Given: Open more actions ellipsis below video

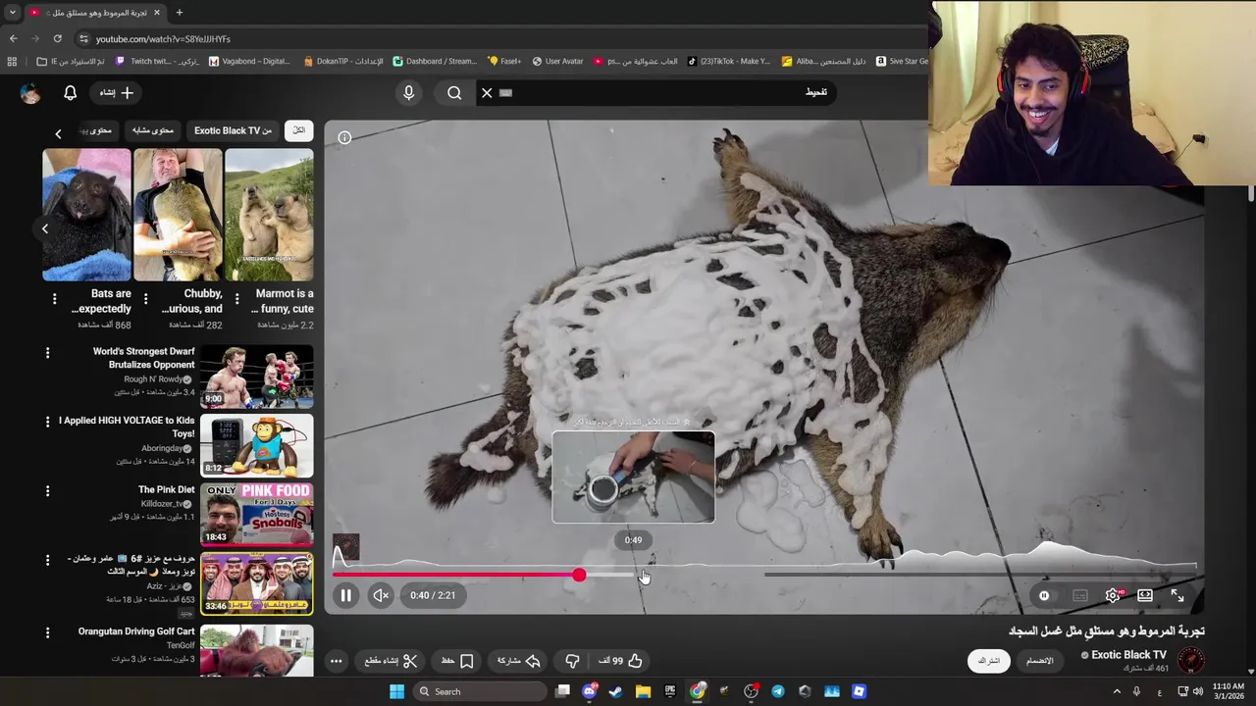Looking at the screenshot, I should point(336,661).
